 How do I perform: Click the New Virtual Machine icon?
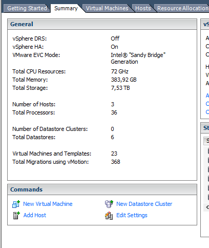tap(16, 204)
